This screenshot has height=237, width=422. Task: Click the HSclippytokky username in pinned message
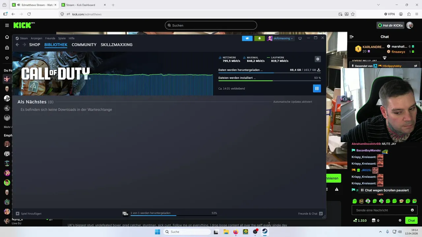point(392,66)
